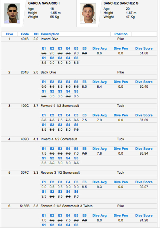This screenshot has width=160, height=228.
Task: Click Dive Pen header for dive 5
Action: click(121, 182)
